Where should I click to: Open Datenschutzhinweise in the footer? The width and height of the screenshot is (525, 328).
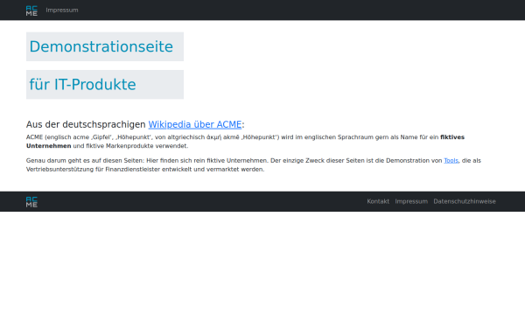tap(465, 201)
